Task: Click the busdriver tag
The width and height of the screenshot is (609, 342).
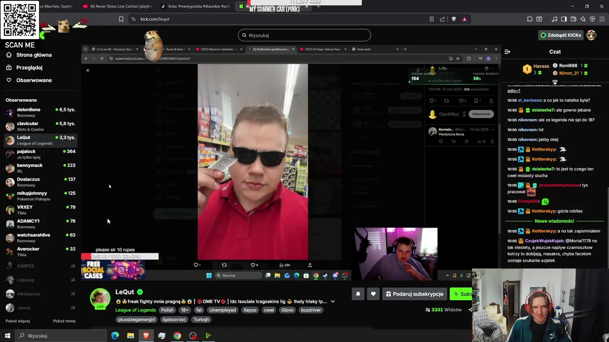Action: click(311, 310)
